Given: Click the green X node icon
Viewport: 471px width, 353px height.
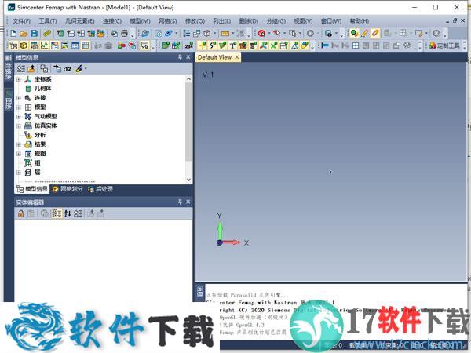Looking at the screenshot, I should 274,45.
